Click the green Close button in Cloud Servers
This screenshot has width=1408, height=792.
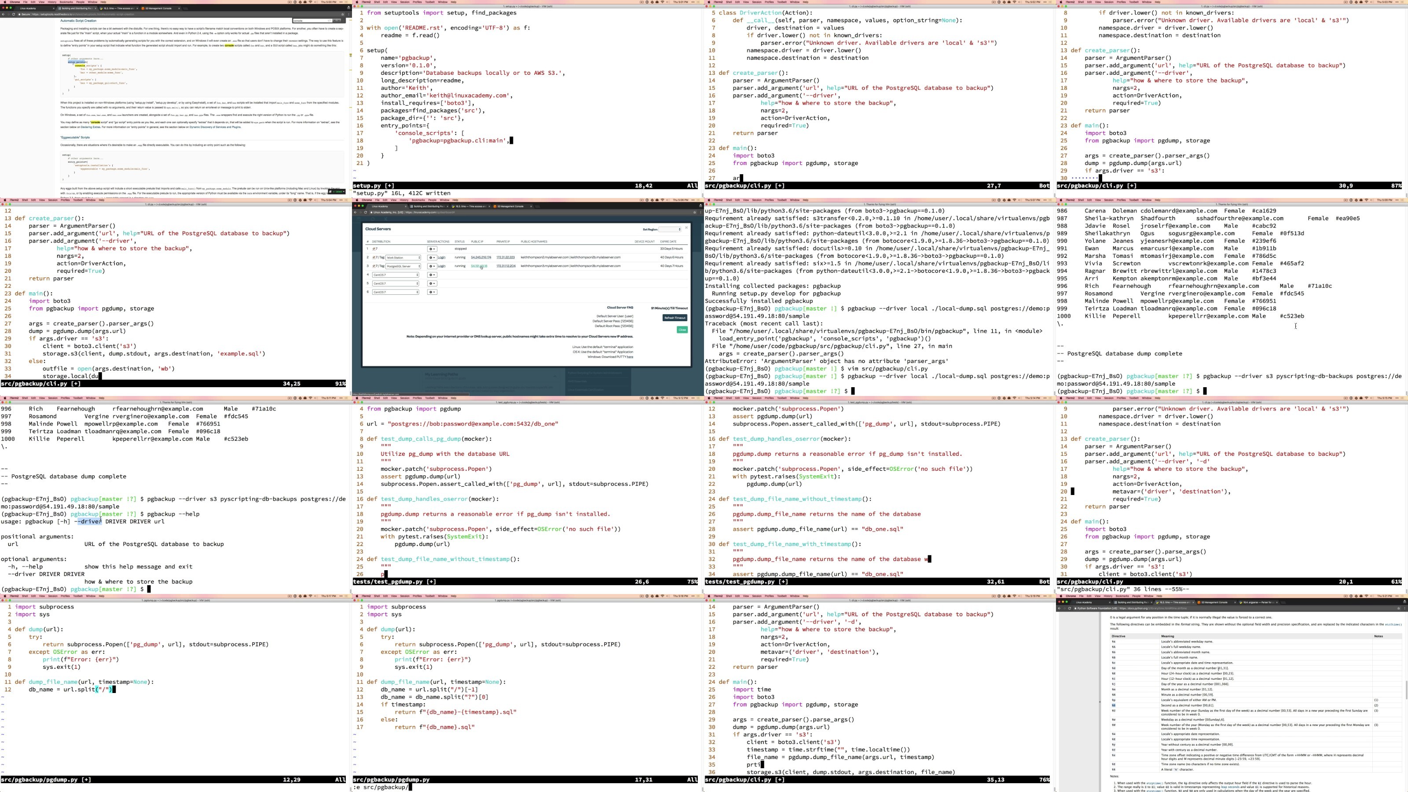click(682, 330)
